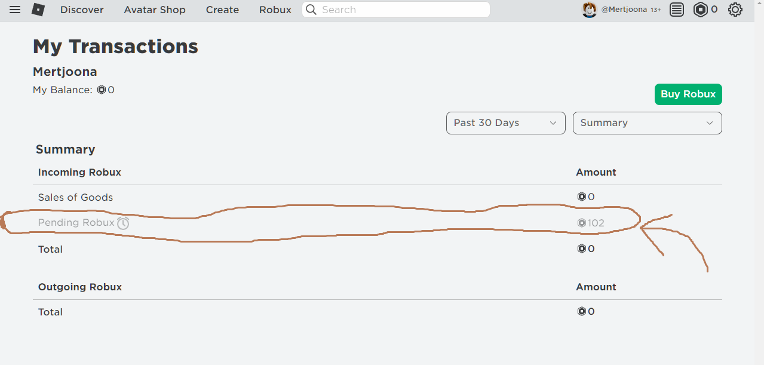The image size is (764, 365).
Task: Click the Pending Robux row label
Action: [x=76, y=223]
